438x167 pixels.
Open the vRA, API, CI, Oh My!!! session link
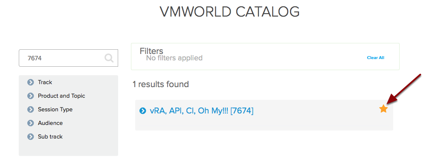[202, 111]
